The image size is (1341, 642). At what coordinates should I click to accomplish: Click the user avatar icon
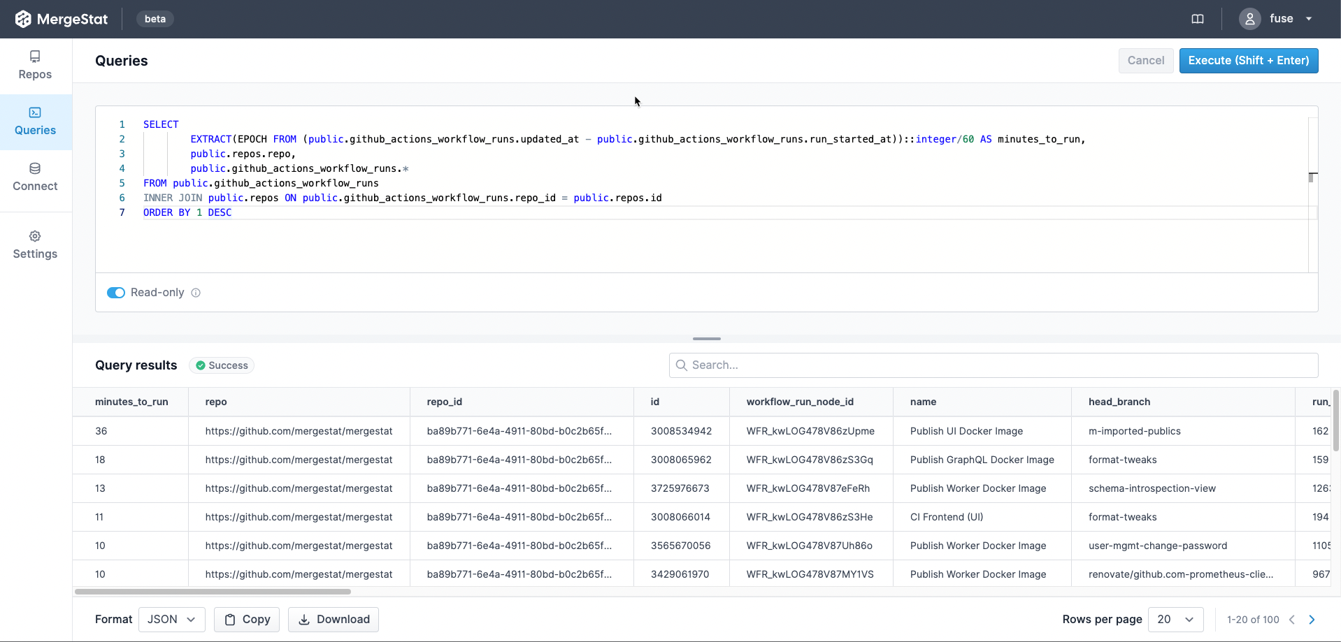pos(1249,19)
